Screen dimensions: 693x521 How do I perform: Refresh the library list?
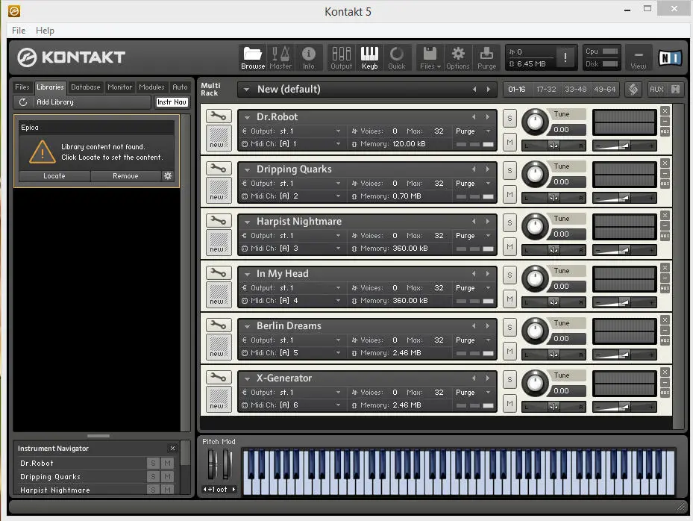(23, 102)
